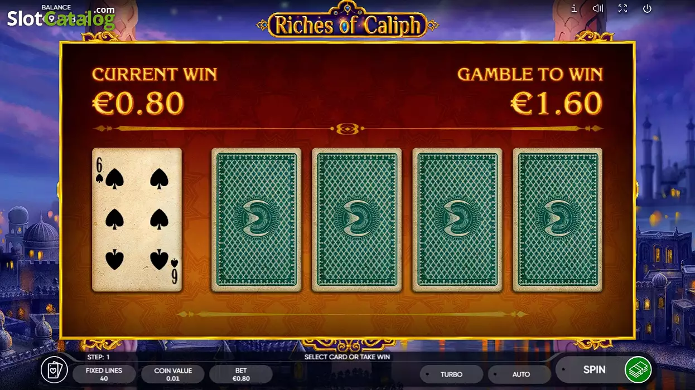Screen dimensions: 695x390
Task: Click the Gamble to Win amount
Action: point(557,104)
